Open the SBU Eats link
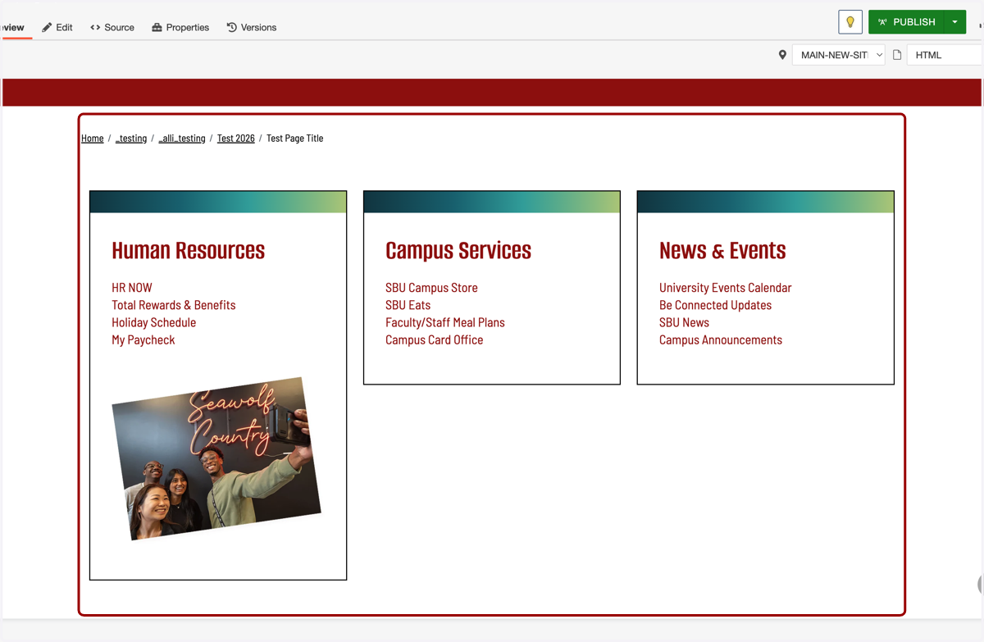This screenshot has width=984, height=642. coord(408,305)
